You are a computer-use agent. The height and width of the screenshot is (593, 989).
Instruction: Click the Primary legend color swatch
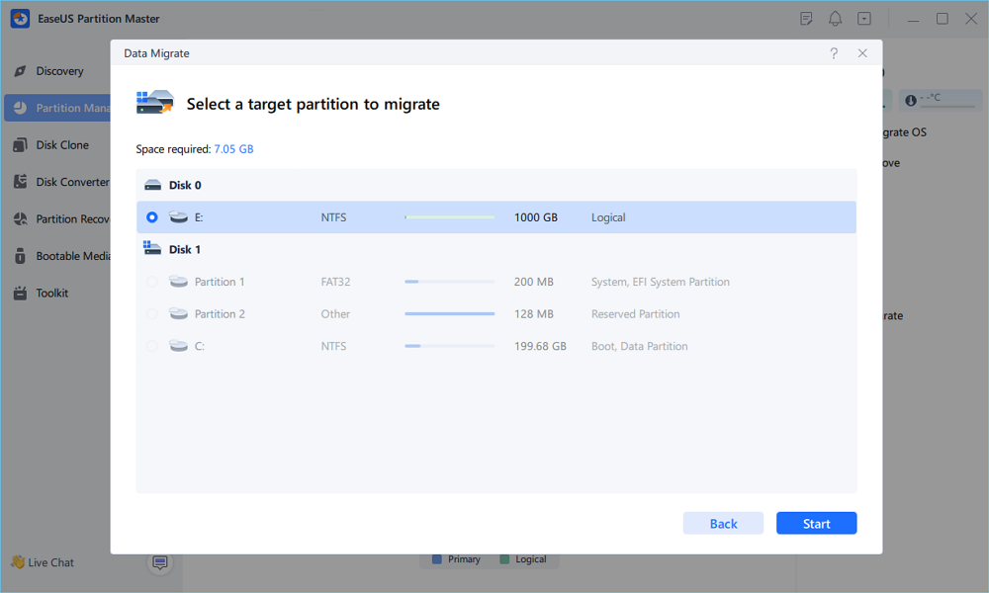[436, 559]
